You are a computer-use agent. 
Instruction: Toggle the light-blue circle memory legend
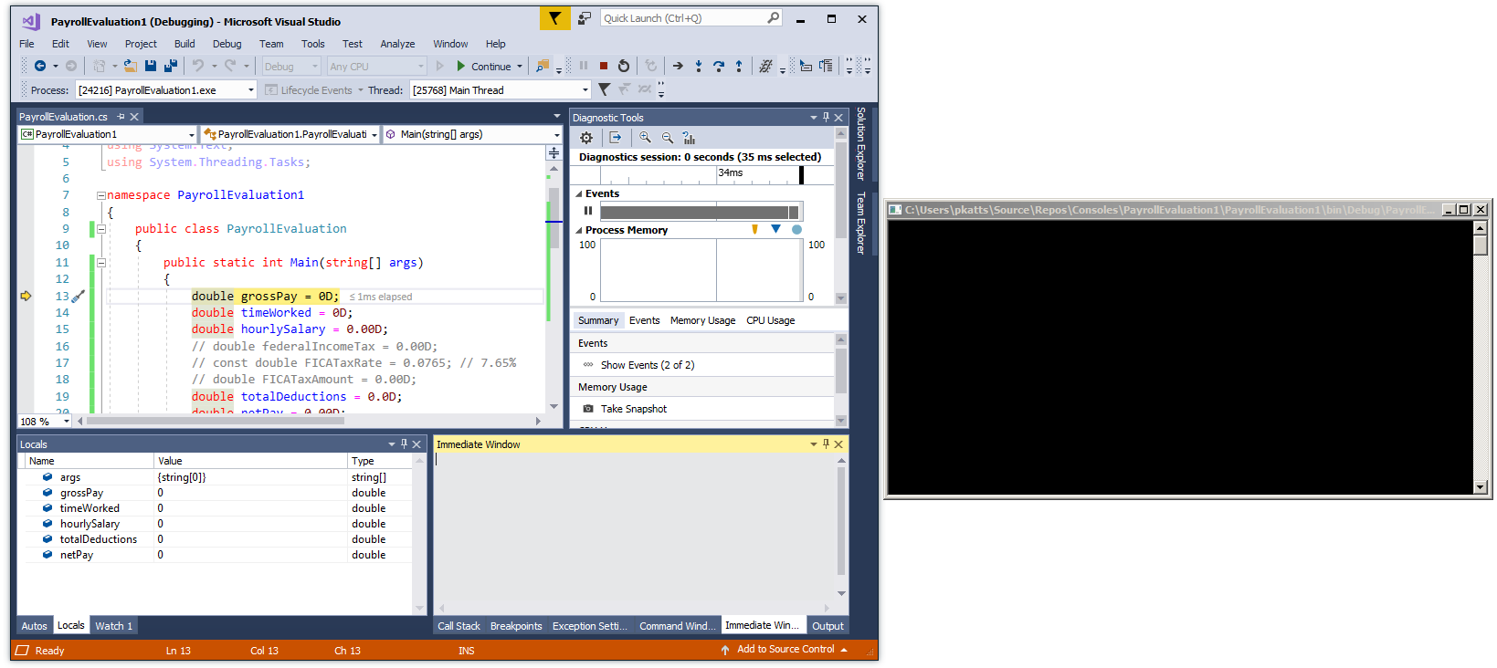point(796,229)
